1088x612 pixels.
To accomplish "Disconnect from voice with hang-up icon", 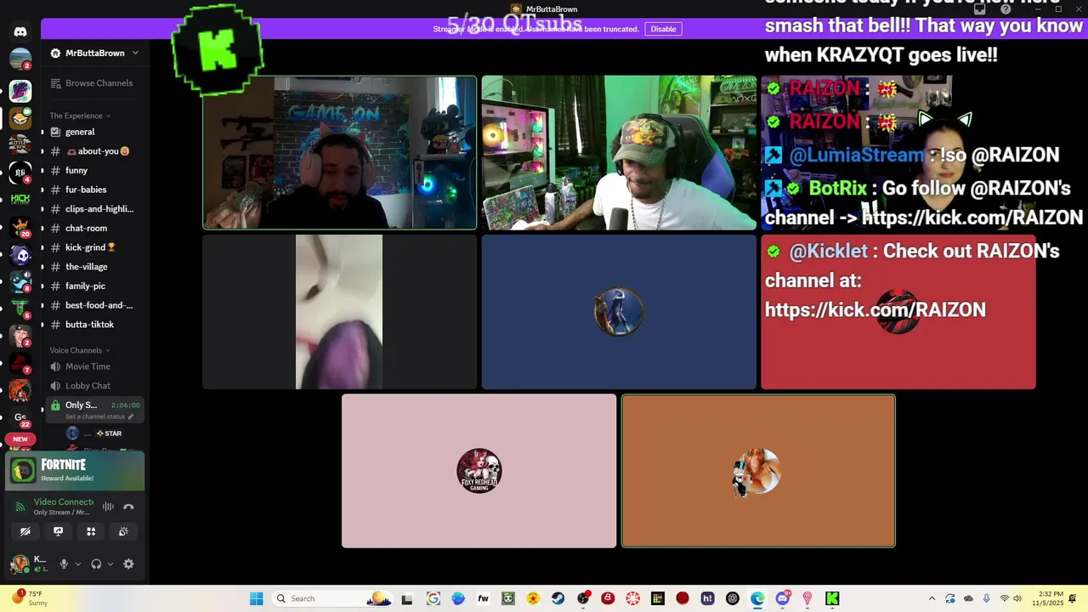I will [x=128, y=507].
